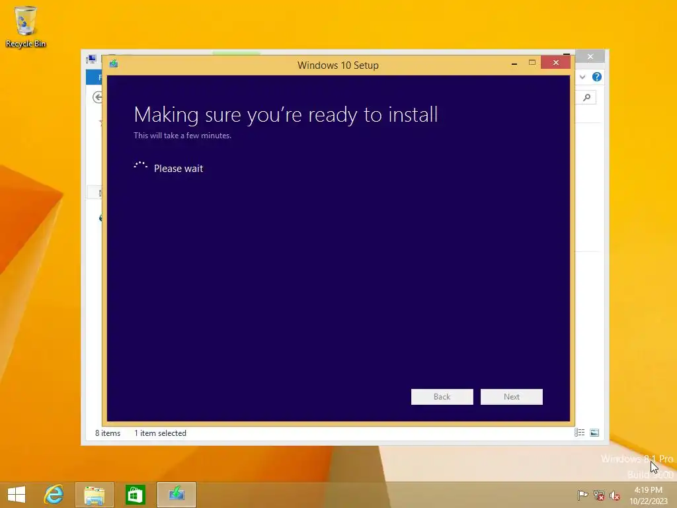Open File Explorer from the taskbar

click(x=94, y=495)
